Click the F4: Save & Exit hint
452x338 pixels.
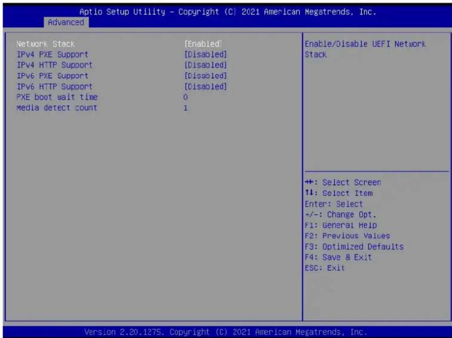pos(338,257)
